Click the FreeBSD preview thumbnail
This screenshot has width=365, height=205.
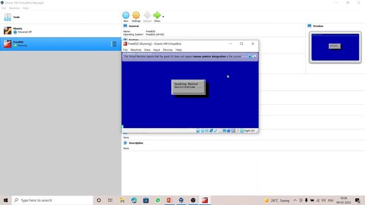[x=335, y=47]
